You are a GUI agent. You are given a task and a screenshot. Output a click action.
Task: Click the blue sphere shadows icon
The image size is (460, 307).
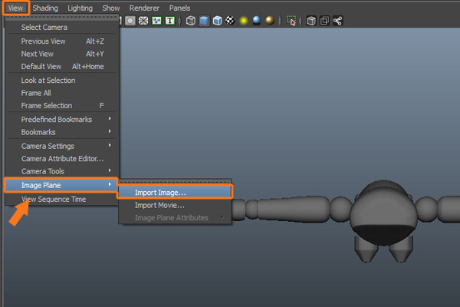[256, 21]
